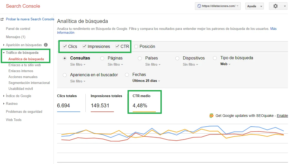Open Mensajes (1) in the sidebar
This screenshot has width=297, height=164.
[x=15, y=37]
